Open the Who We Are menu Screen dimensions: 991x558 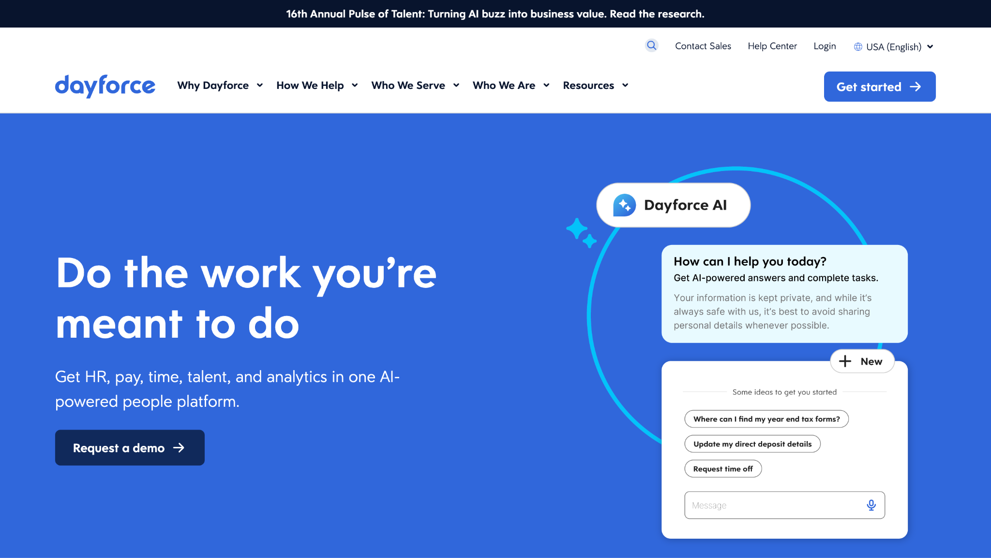[504, 86]
